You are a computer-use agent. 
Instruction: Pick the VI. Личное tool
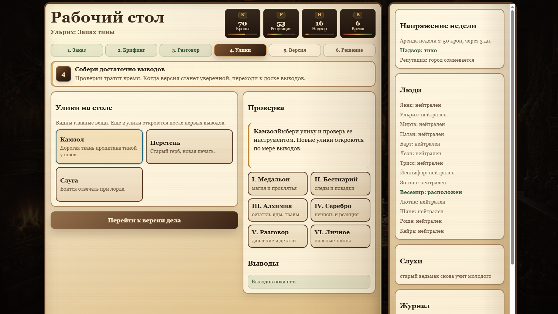340,236
